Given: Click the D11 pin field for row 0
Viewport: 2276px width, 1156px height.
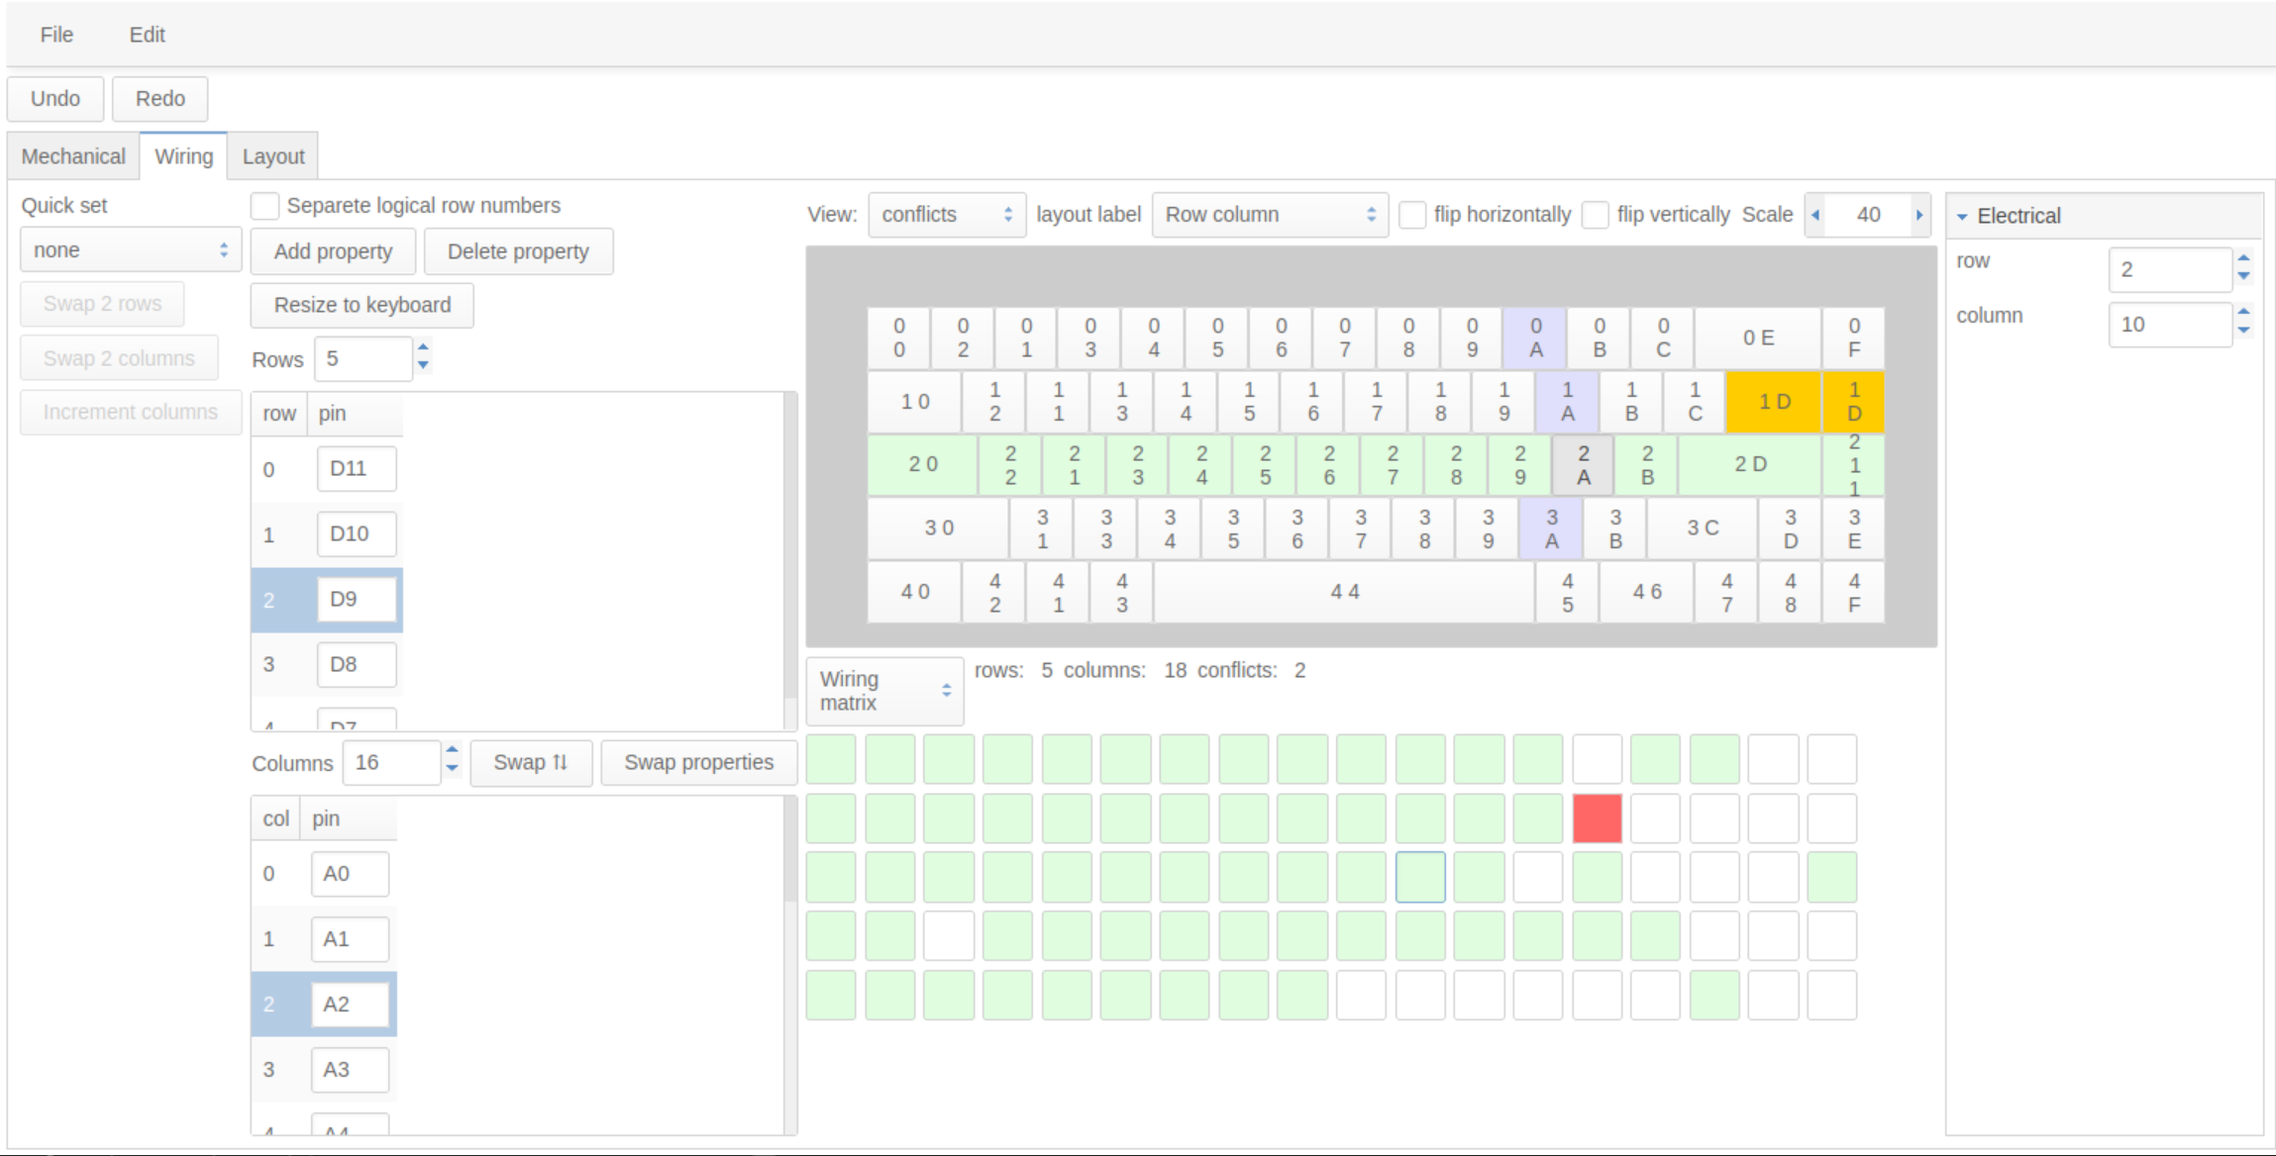Looking at the screenshot, I should click(x=357, y=468).
